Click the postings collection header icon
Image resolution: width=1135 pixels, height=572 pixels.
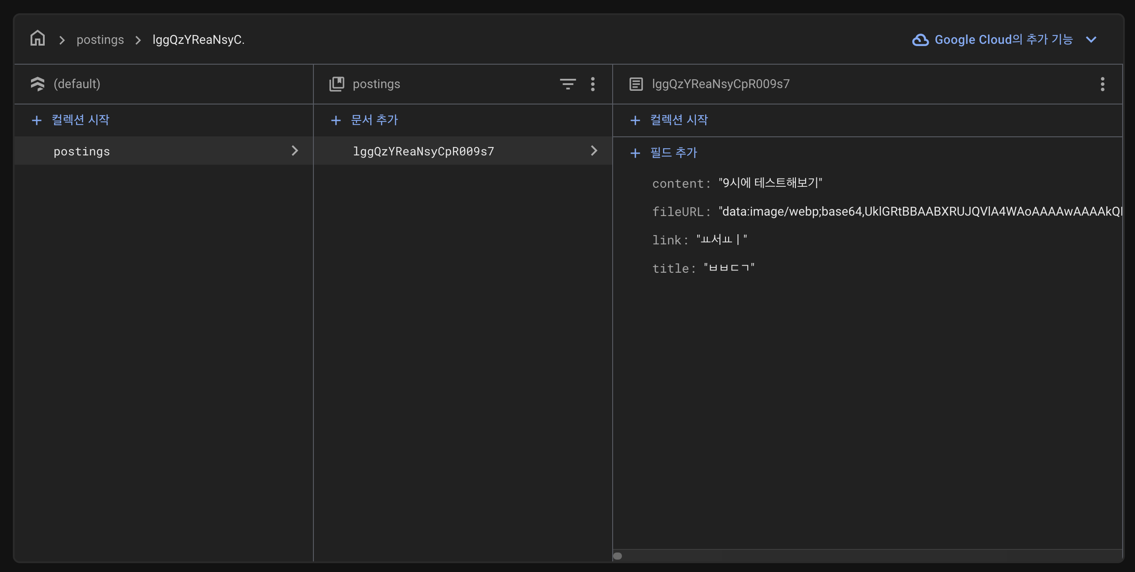[336, 84]
